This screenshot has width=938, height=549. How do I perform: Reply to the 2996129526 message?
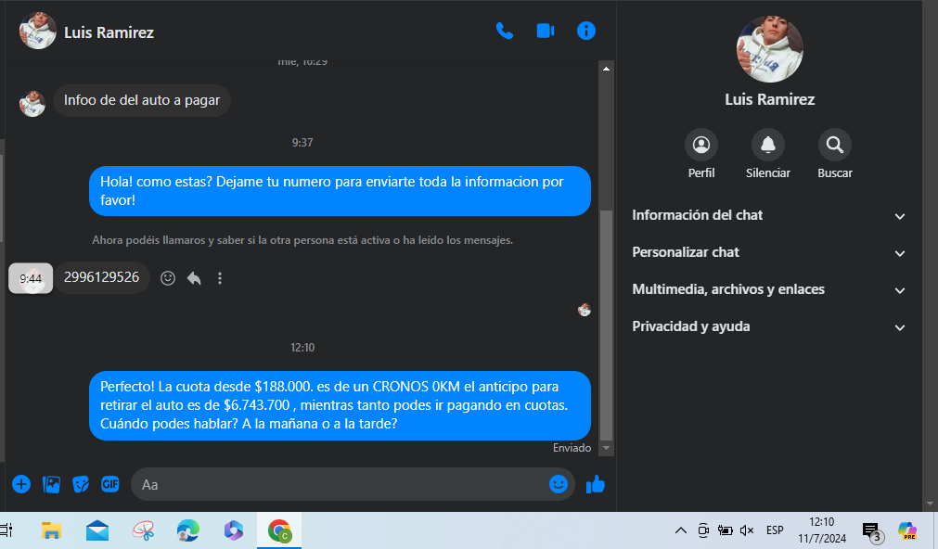coord(194,278)
